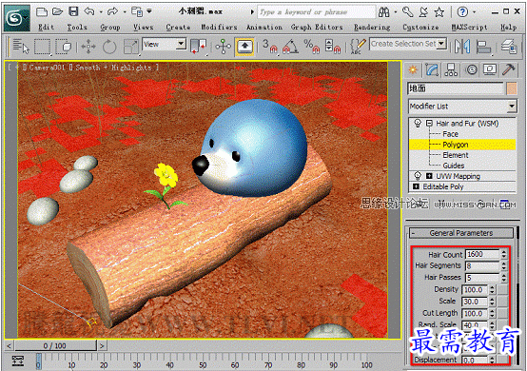Click the Use Pivot Point Center icon

pyautogui.click(x=198, y=47)
